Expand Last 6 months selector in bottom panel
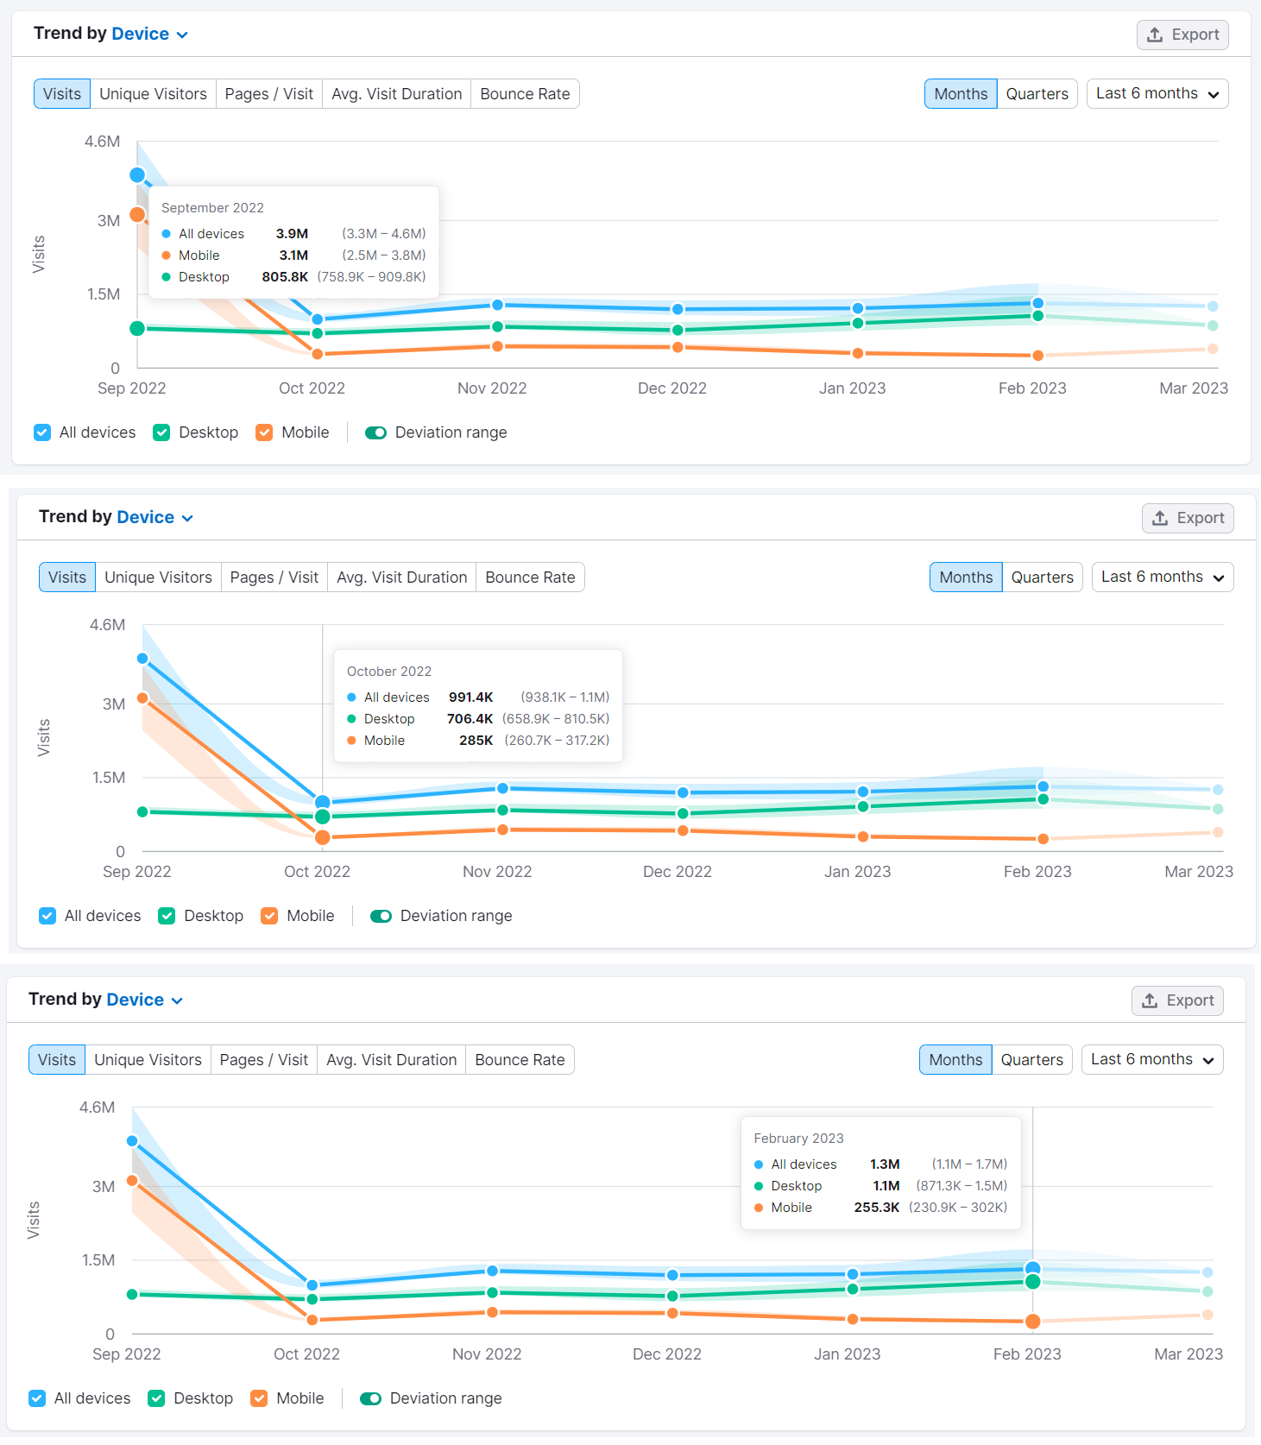 tap(1151, 1059)
